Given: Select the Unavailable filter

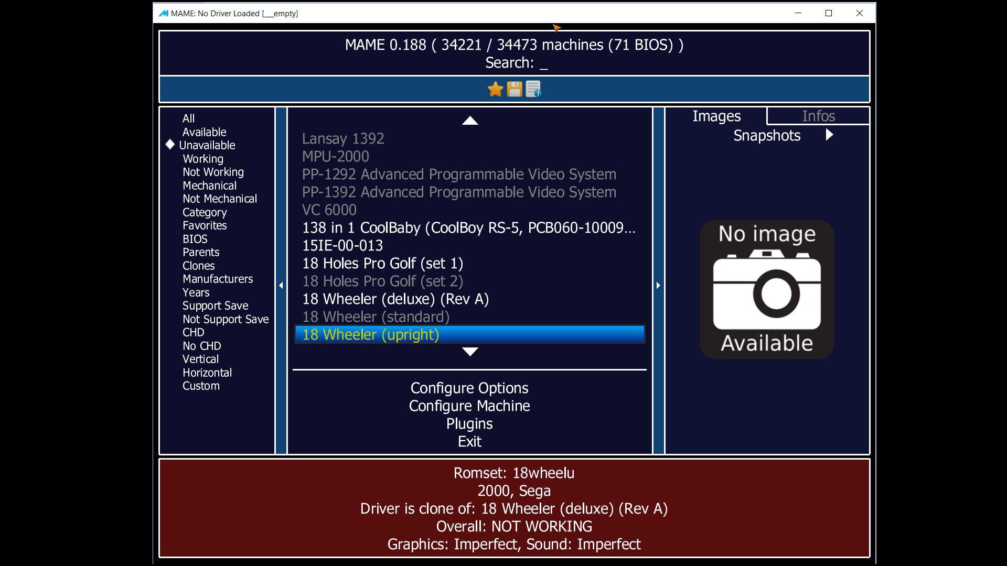Looking at the screenshot, I should (207, 145).
